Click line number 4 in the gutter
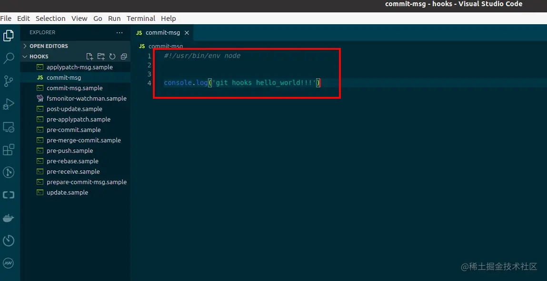The image size is (547, 281). pyautogui.click(x=149, y=83)
